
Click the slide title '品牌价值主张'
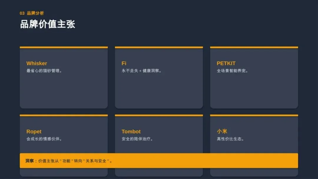coord(48,24)
